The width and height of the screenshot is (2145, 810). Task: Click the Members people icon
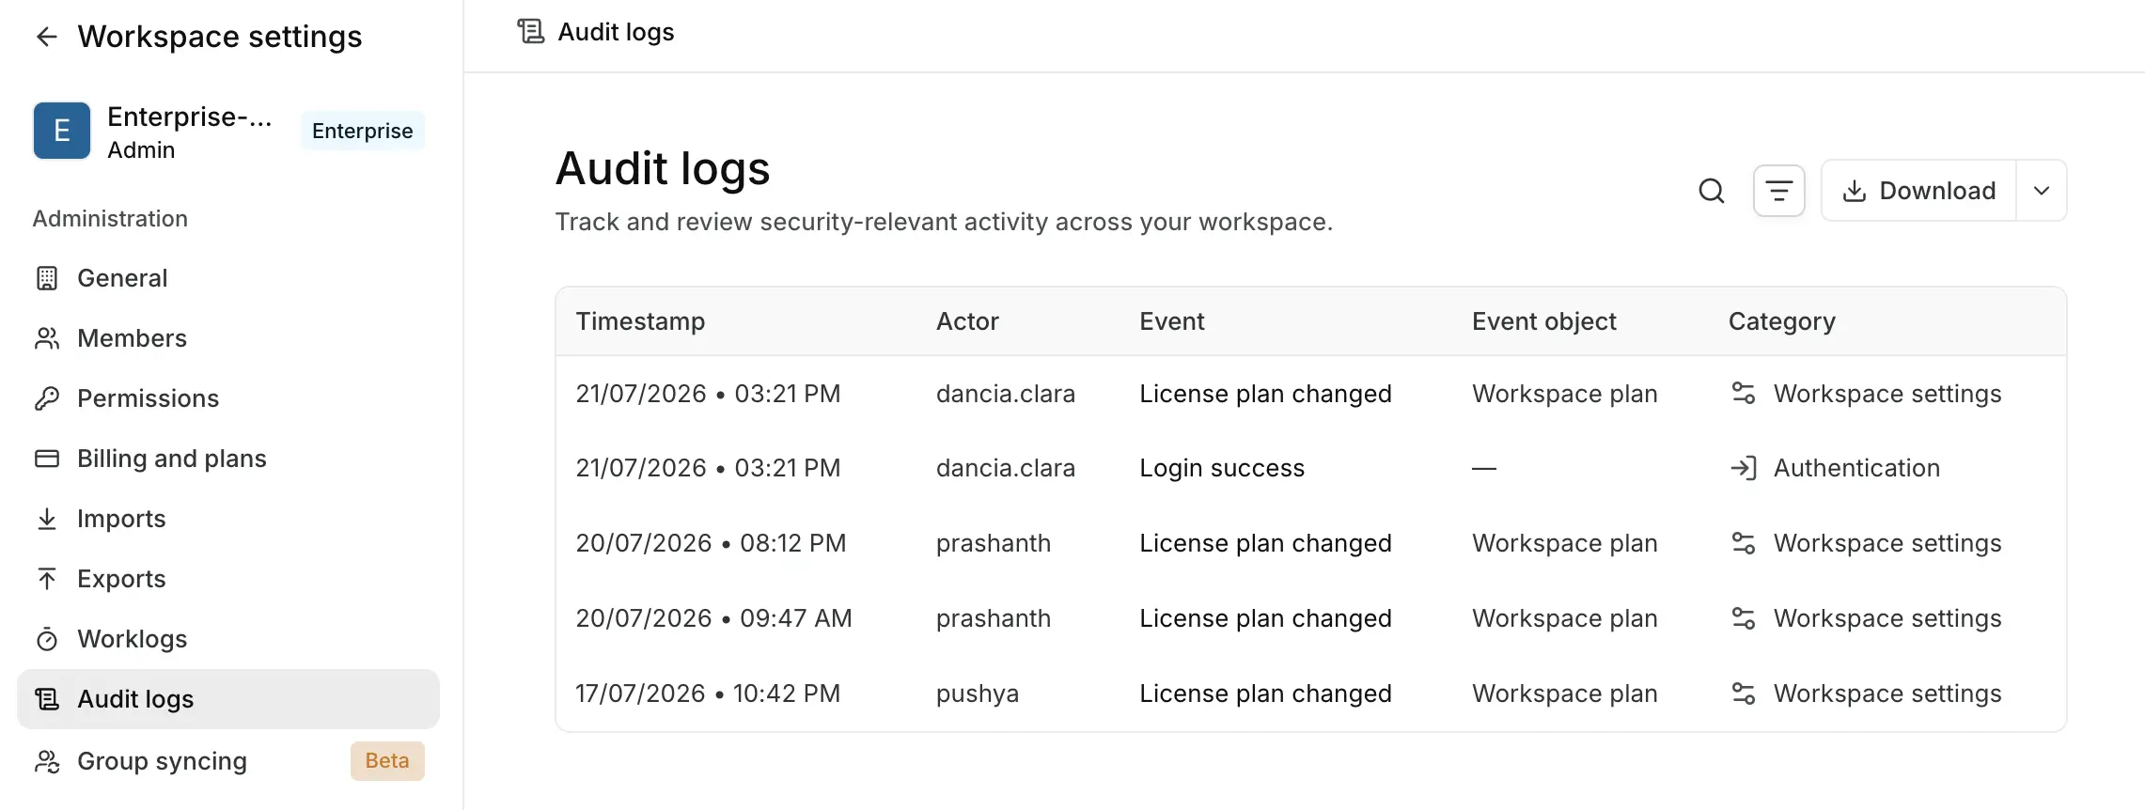pyautogui.click(x=47, y=338)
